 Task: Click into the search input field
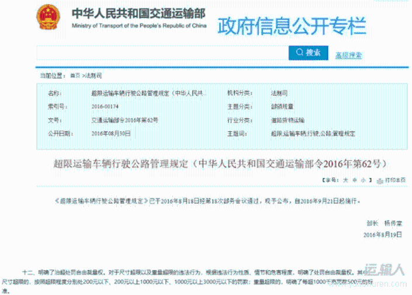162,53
